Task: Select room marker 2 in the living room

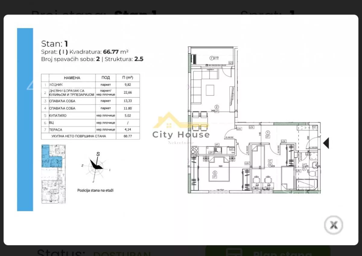Action: click(x=217, y=107)
